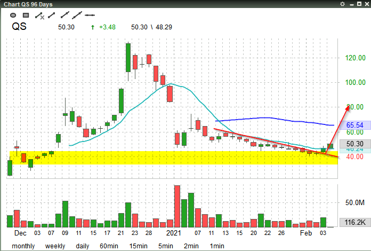Switch chart to monthly timeframe

[23, 246]
